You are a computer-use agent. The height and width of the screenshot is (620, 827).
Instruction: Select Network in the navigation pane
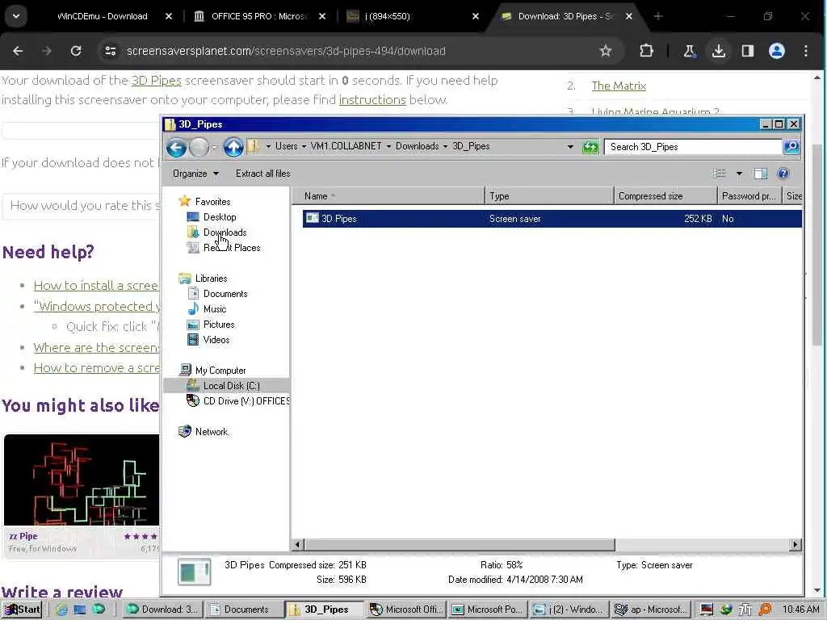point(212,431)
